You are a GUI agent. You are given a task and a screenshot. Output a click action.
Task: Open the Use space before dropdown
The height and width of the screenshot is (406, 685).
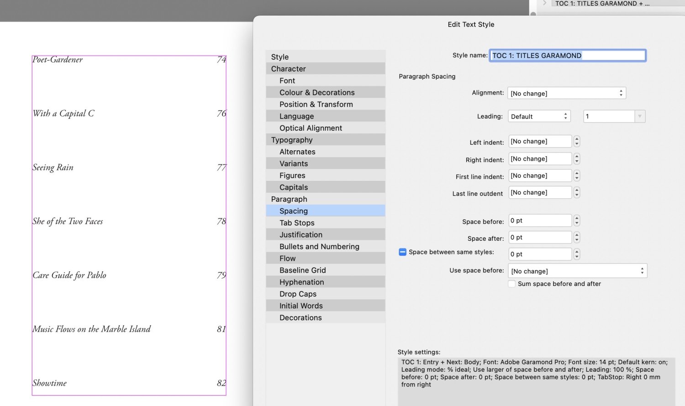(577, 270)
